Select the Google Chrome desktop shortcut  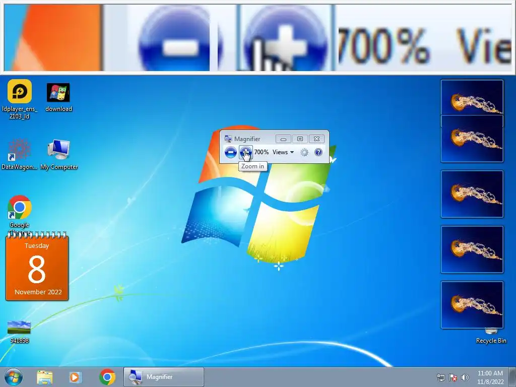[20, 215]
